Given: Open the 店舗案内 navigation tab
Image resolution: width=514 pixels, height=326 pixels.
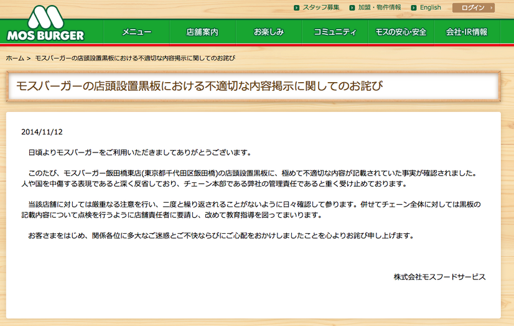Looking at the screenshot, I should [x=202, y=32].
